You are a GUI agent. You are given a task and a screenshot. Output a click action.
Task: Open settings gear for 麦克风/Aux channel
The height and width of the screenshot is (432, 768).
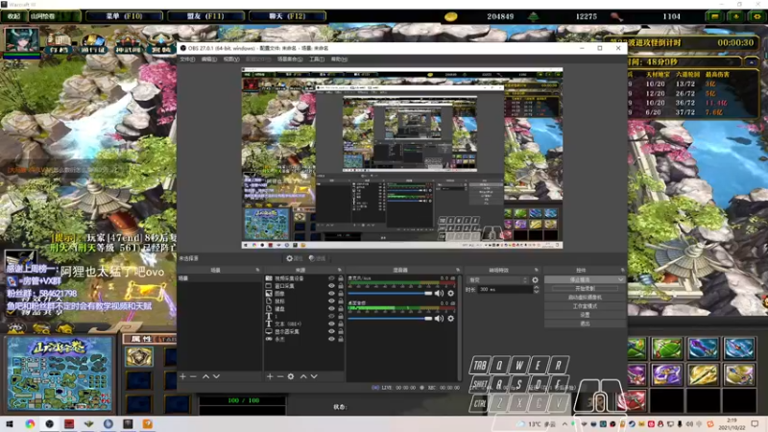click(x=450, y=294)
